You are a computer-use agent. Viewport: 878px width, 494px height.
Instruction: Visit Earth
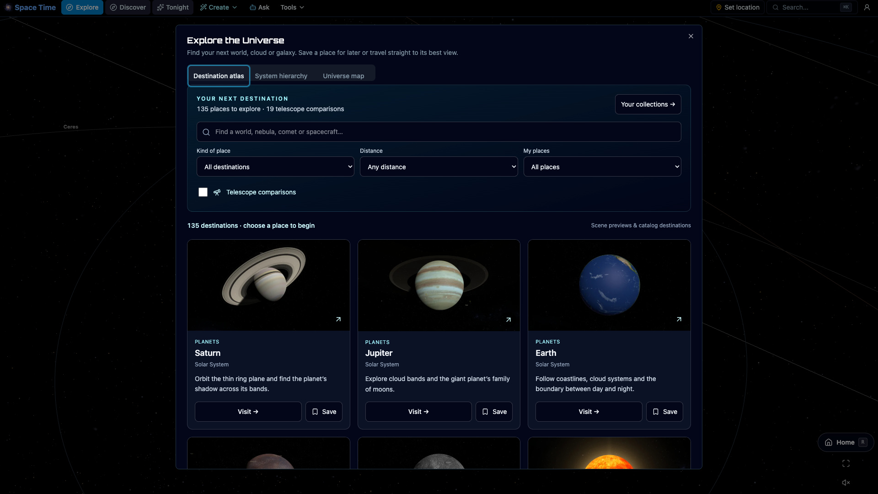(x=589, y=412)
